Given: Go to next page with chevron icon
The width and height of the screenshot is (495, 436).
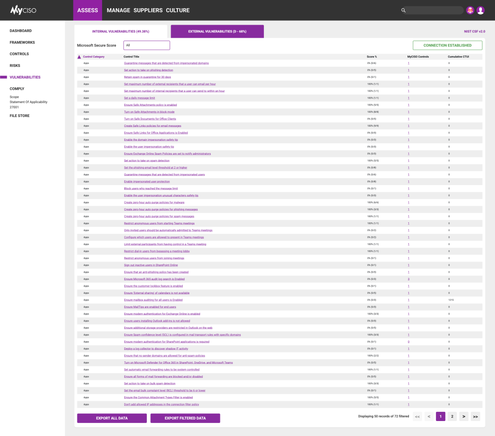Looking at the screenshot, I should pyautogui.click(x=464, y=416).
